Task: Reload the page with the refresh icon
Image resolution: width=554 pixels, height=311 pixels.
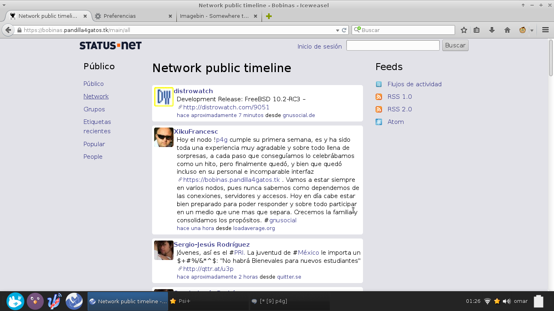Action: point(344,30)
